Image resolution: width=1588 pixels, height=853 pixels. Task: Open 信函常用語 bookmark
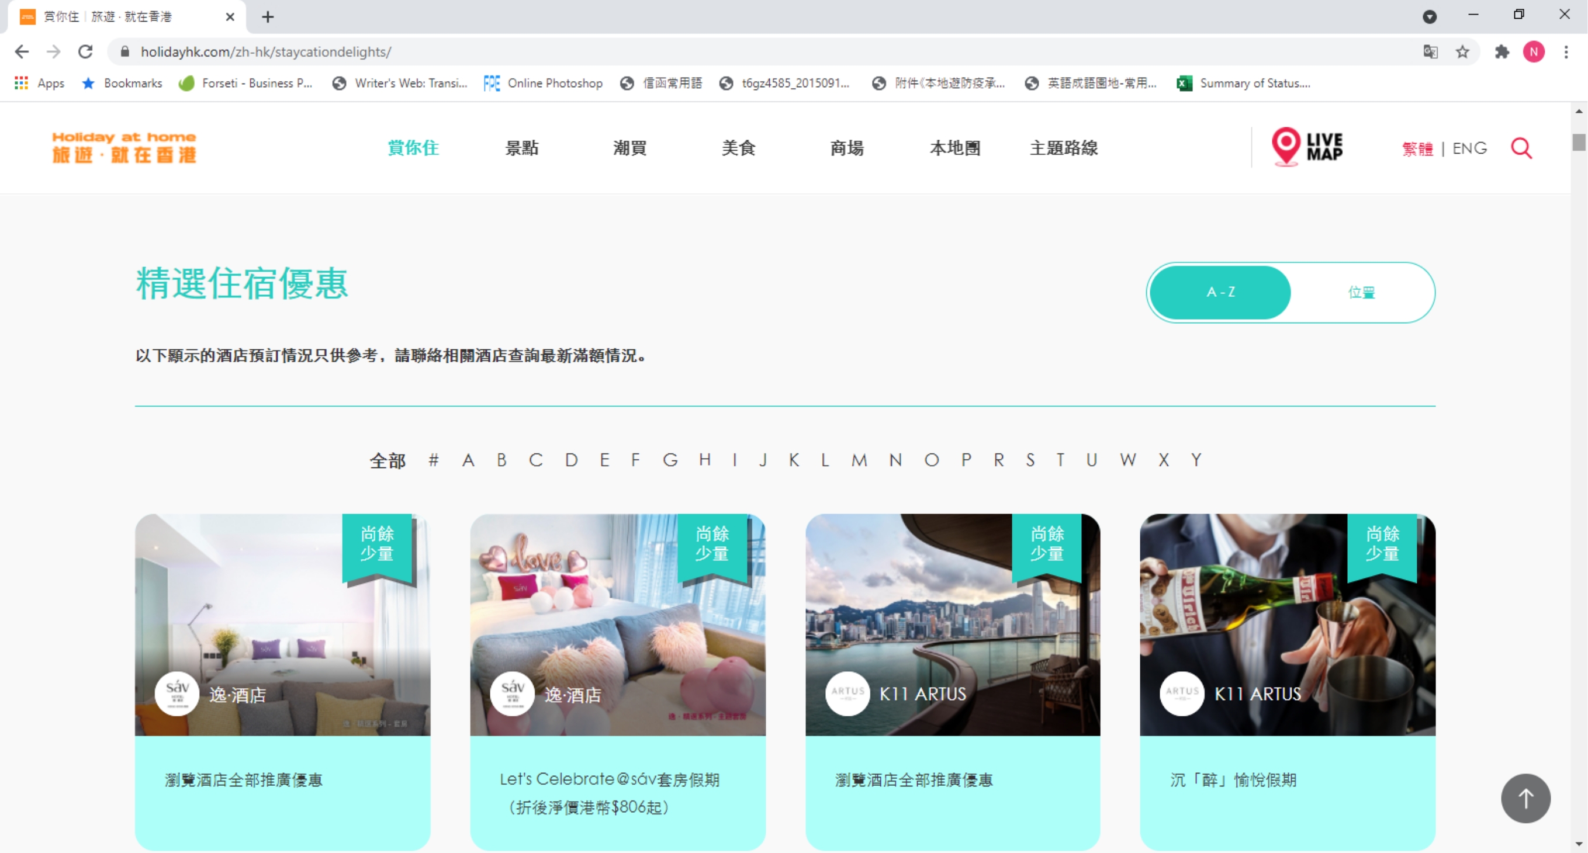(x=662, y=83)
